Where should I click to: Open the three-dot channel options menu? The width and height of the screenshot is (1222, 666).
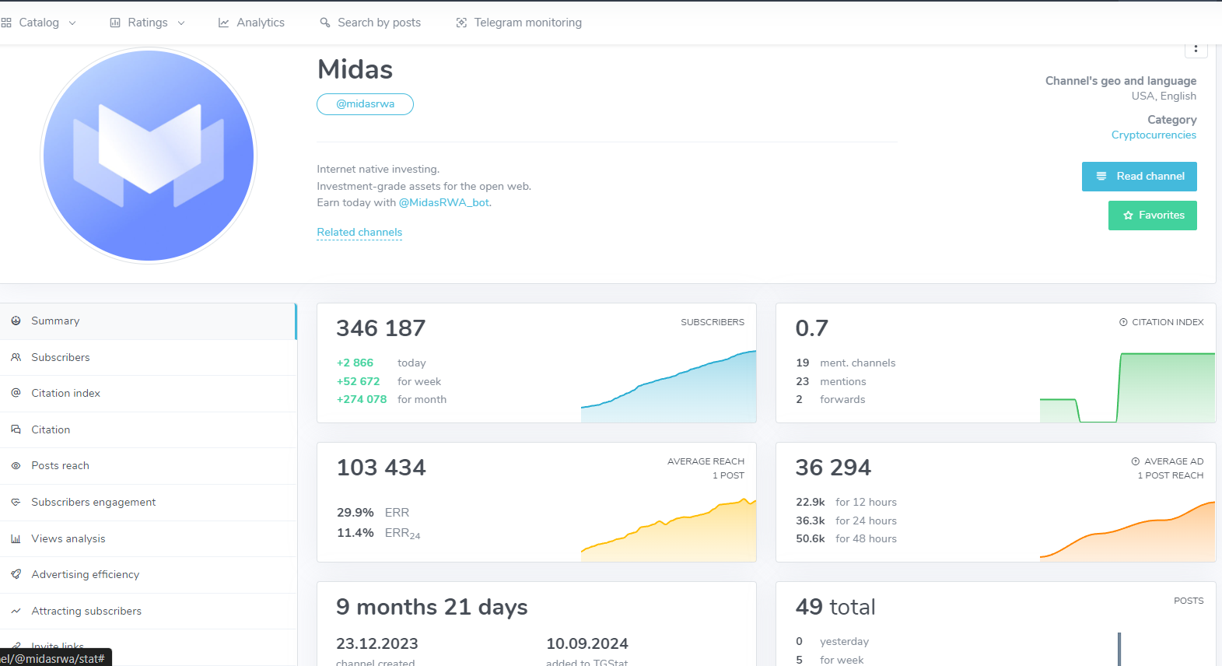(1196, 48)
